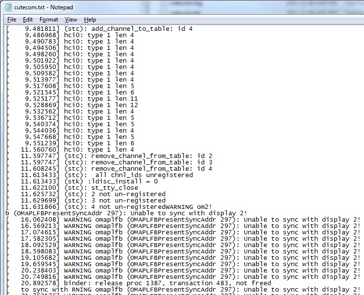Open the File menu
Viewport: 364px width, 295px height.
coord(12,20)
